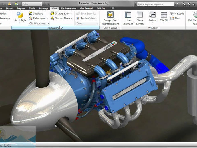Click the User Interface icon
The width and height of the screenshot is (197, 148).
(128, 15)
